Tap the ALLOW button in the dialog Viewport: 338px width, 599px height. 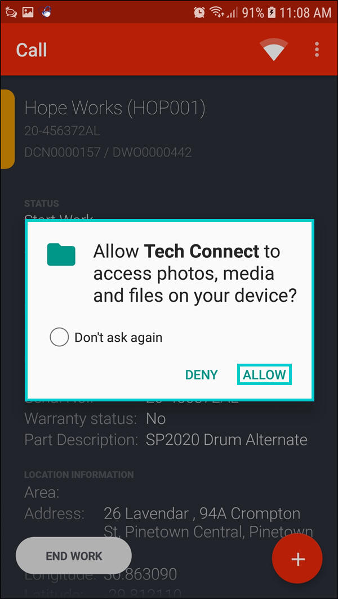[x=265, y=374]
